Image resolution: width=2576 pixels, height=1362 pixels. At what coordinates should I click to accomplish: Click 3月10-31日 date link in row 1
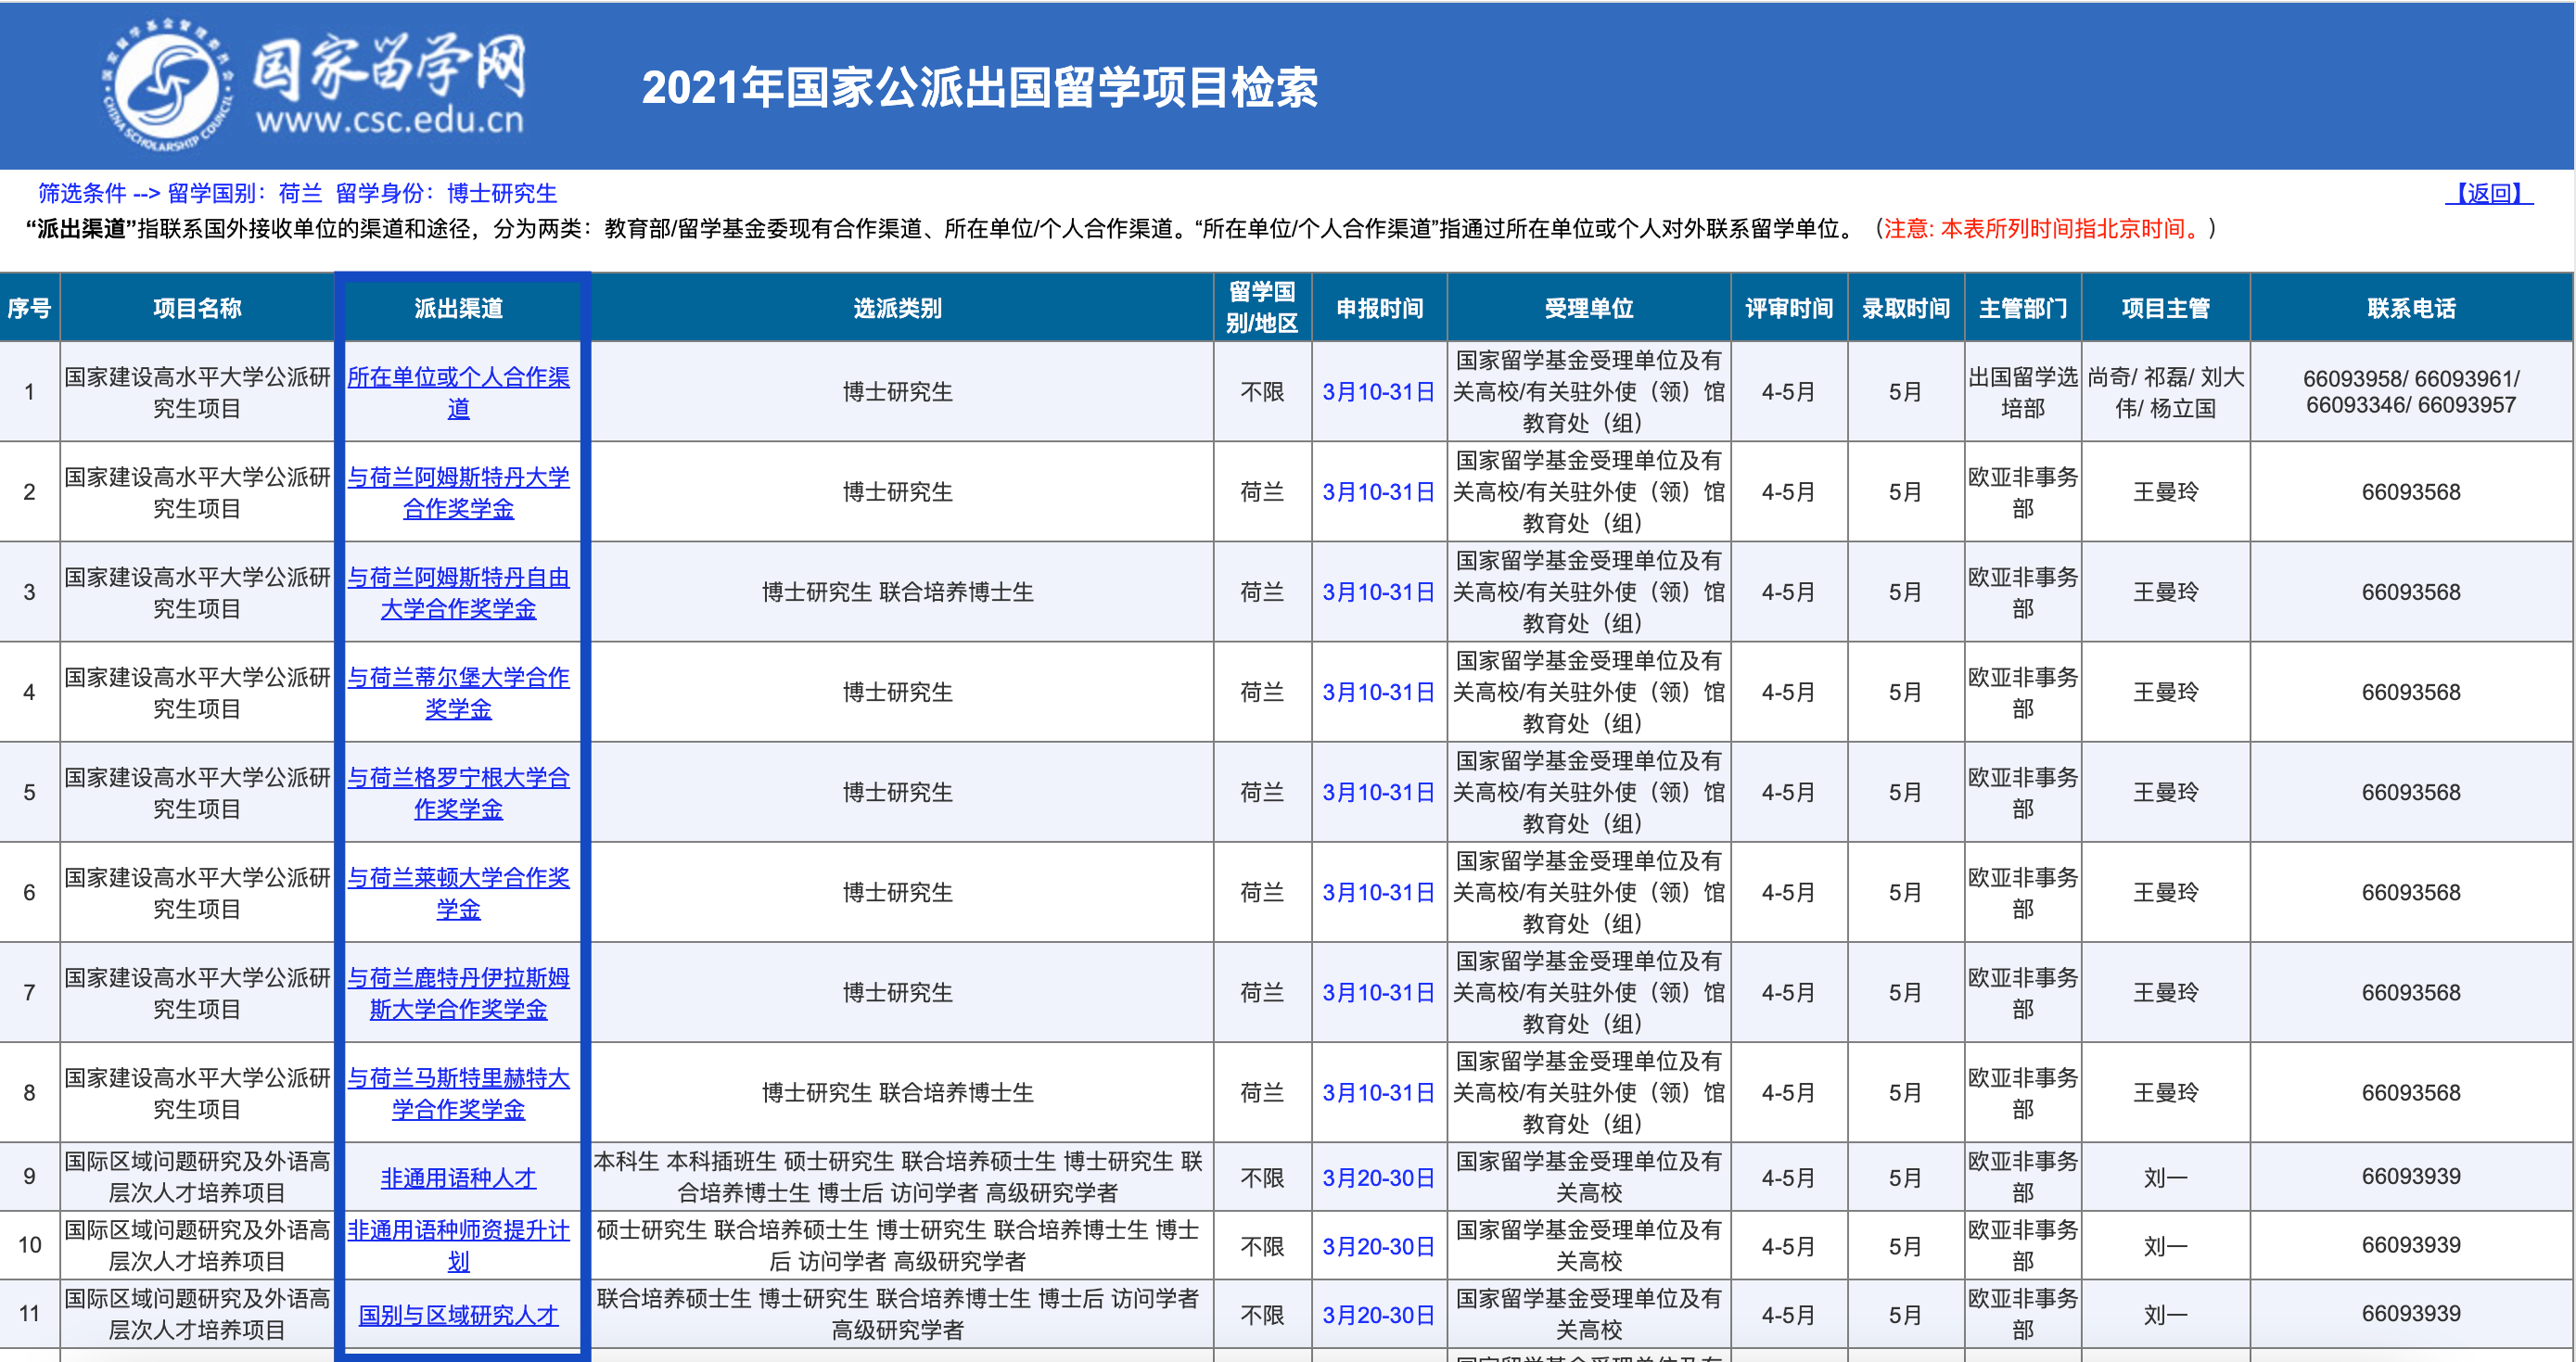tap(1378, 391)
